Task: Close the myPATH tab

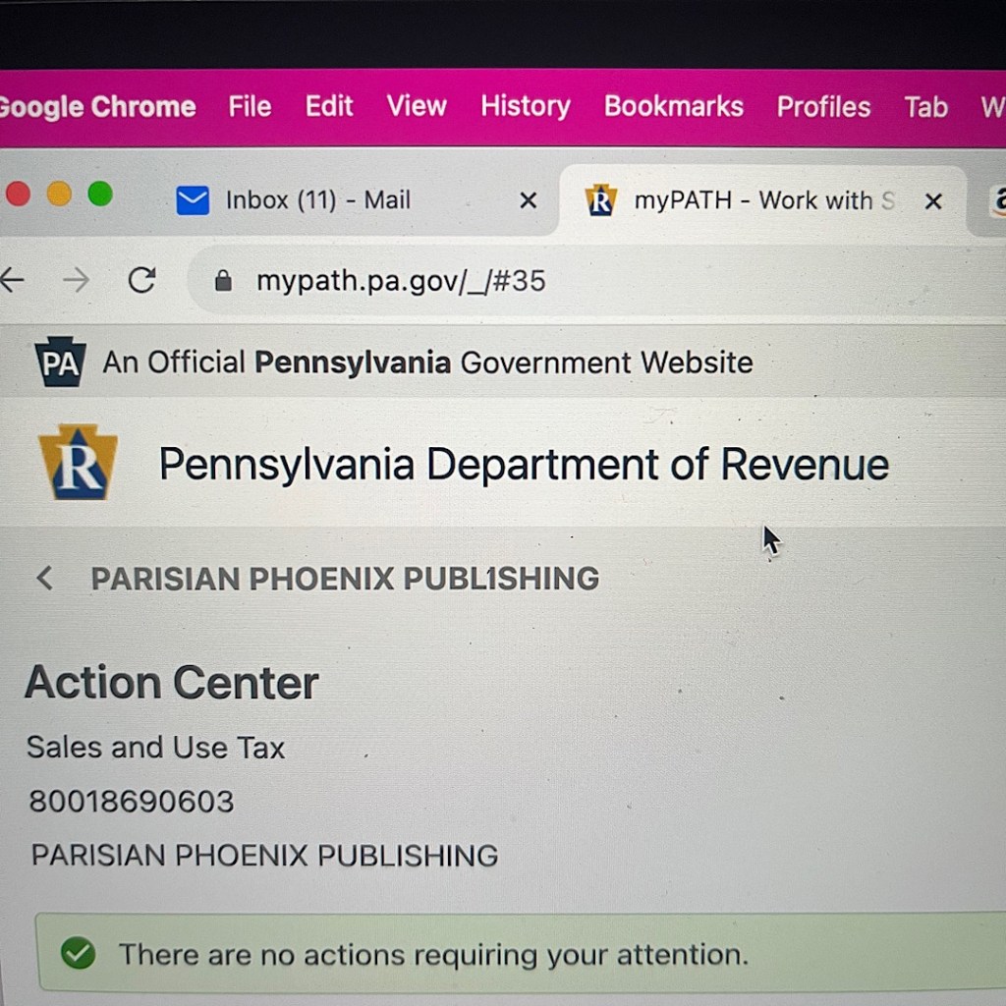Action: [933, 201]
